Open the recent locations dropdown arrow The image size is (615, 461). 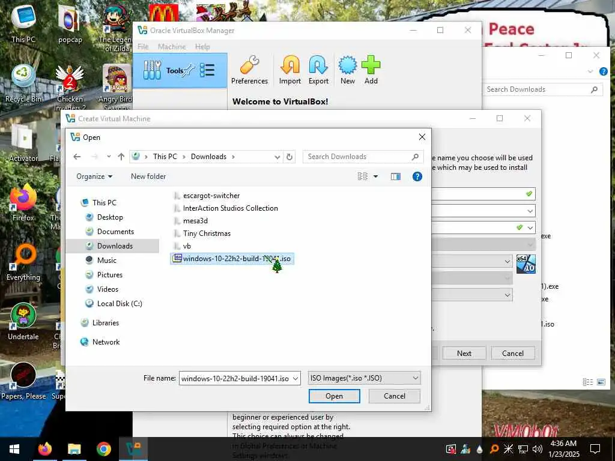(x=109, y=157)
